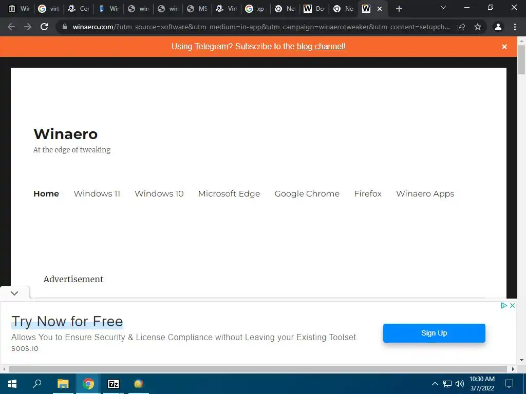Open the Chrome profile avatar menu

[x=498, y=27]
